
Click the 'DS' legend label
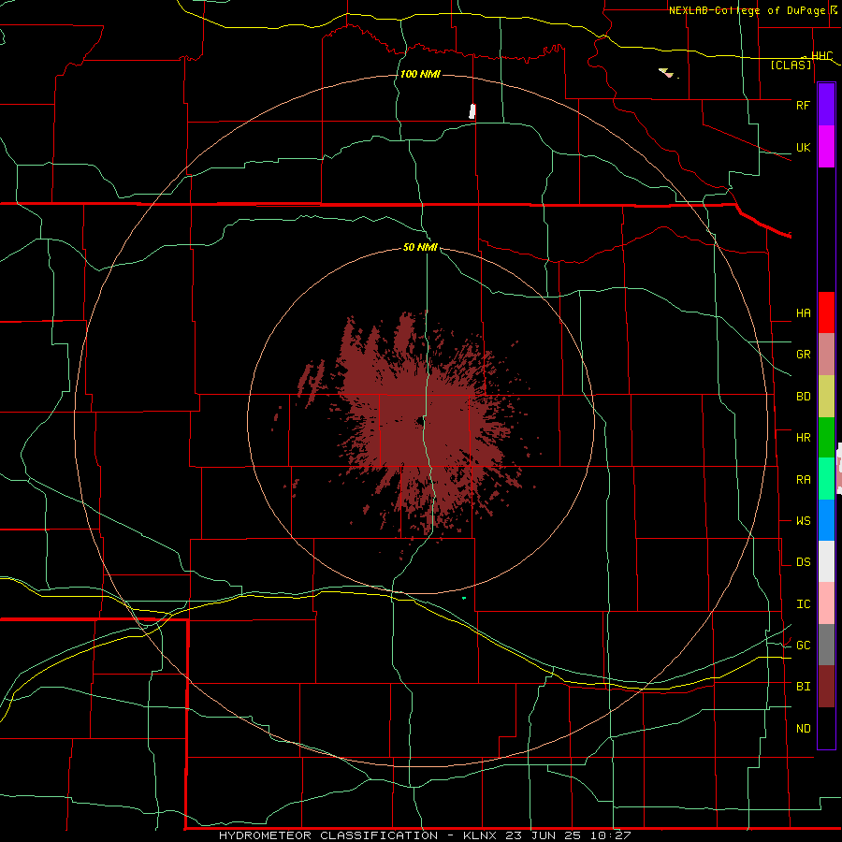tap(803, 562)
